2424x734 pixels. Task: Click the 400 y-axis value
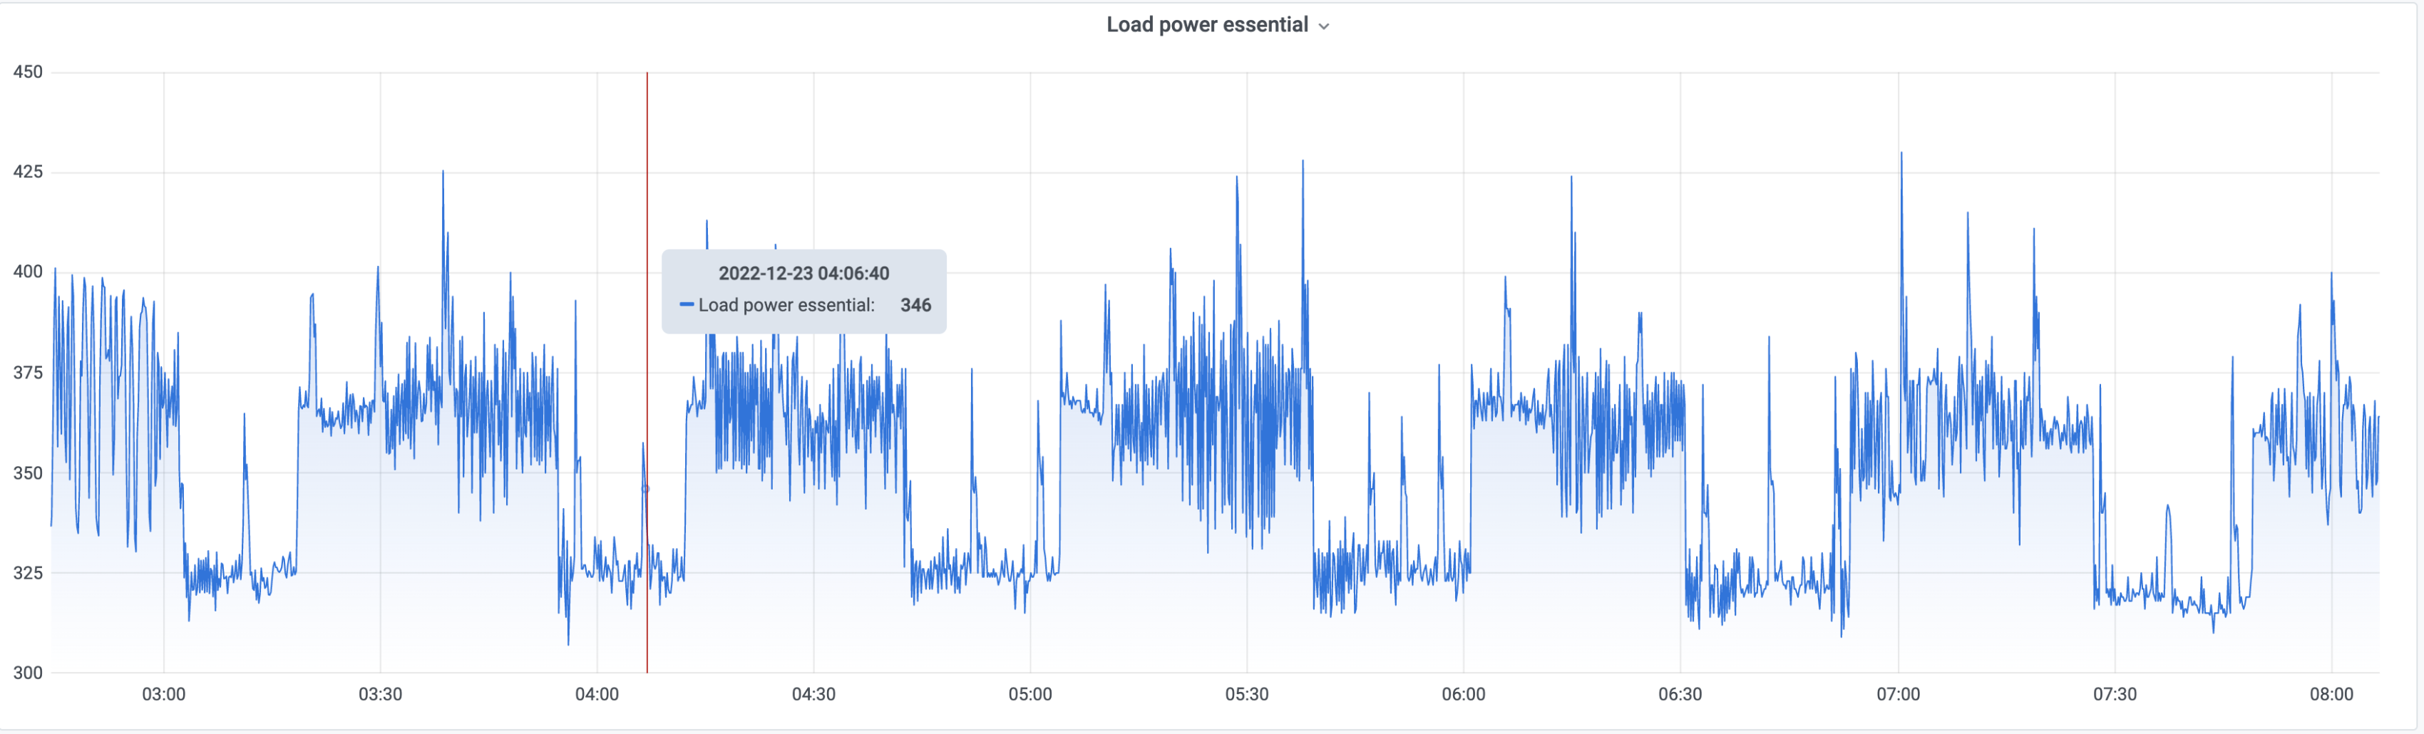[27, 271]
